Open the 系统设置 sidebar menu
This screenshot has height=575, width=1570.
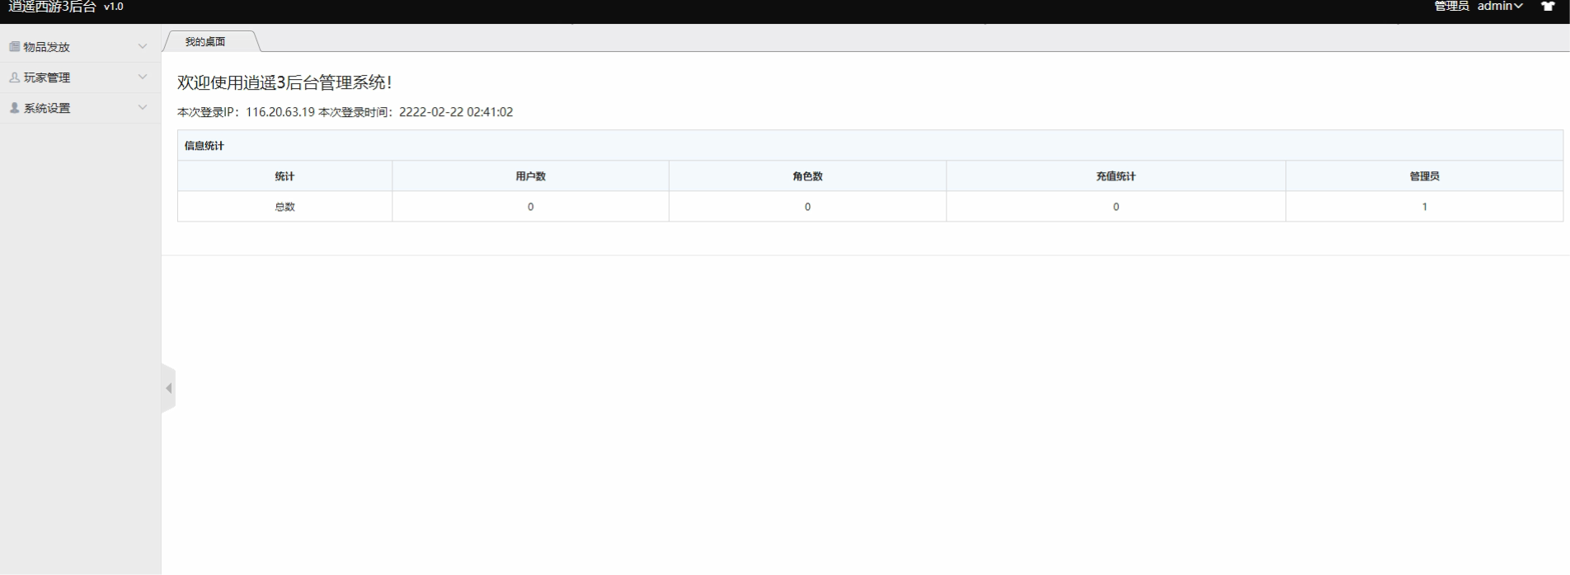80,108
